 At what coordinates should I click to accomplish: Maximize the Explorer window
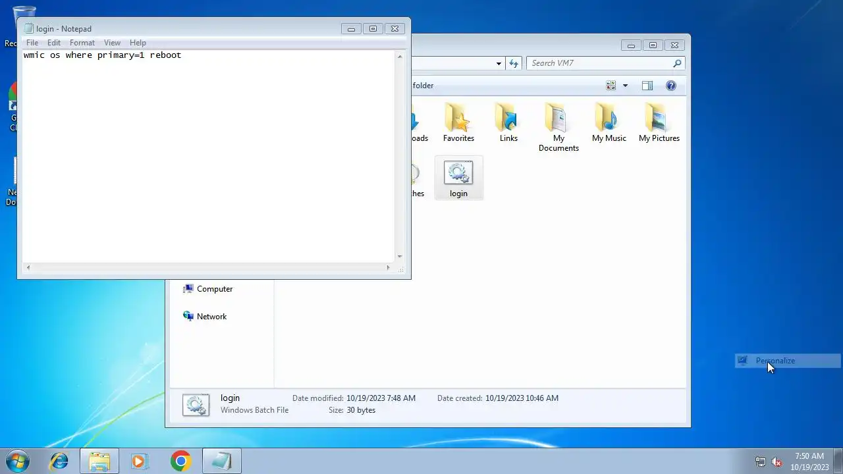[653, 45]
